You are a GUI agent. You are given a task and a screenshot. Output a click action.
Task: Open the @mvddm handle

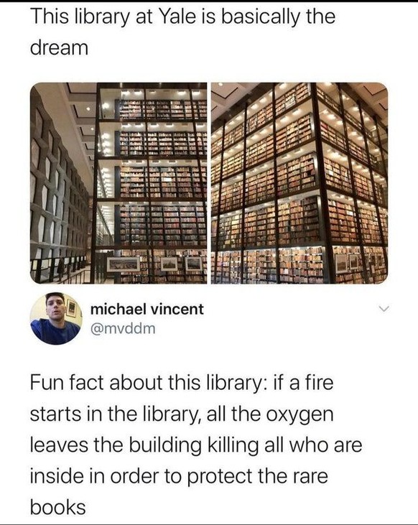click(x=123, y=329)
